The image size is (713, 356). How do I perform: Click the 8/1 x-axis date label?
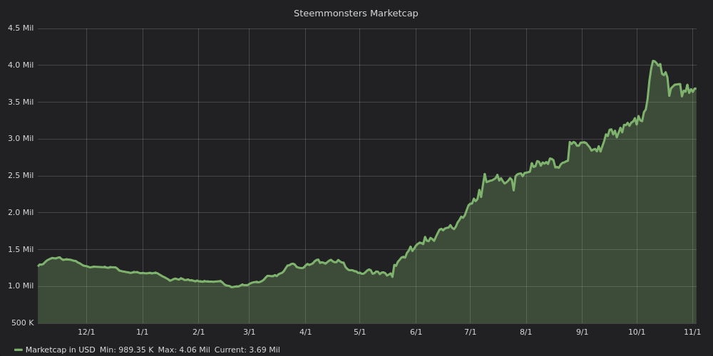tap(526, 332)
